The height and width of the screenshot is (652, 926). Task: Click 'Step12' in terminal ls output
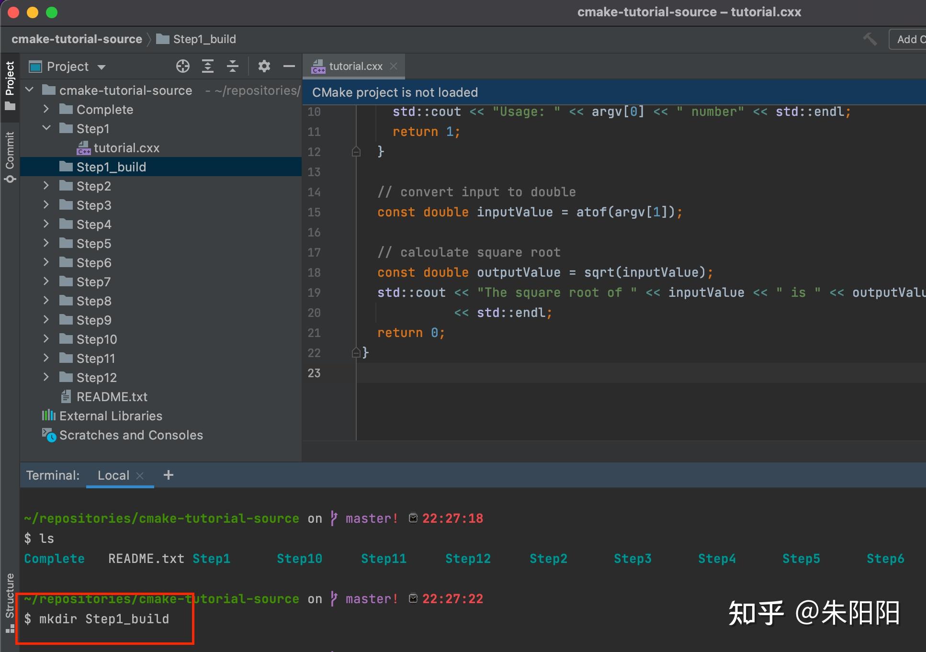[468, 559]
